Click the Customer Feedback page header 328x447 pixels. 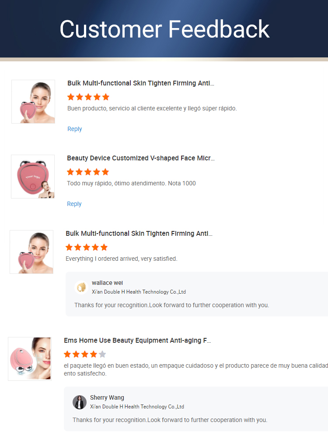164,29
